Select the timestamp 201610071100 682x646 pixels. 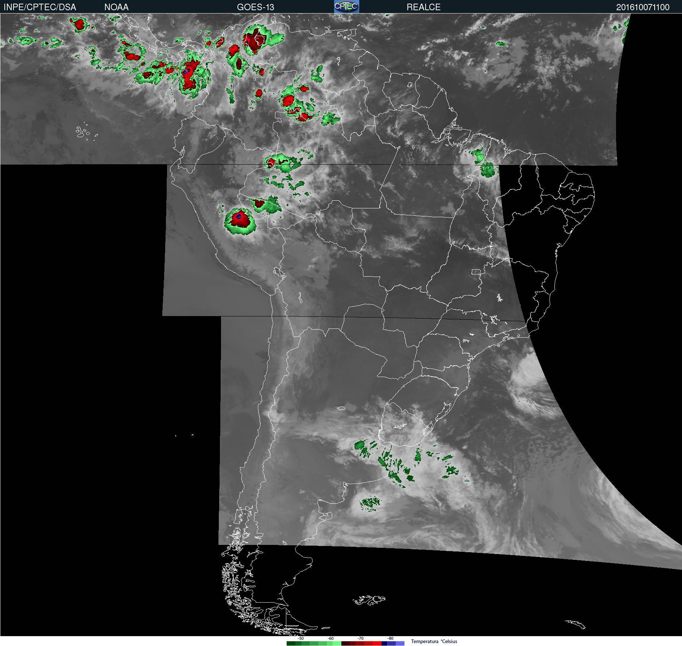coord(643,7)
